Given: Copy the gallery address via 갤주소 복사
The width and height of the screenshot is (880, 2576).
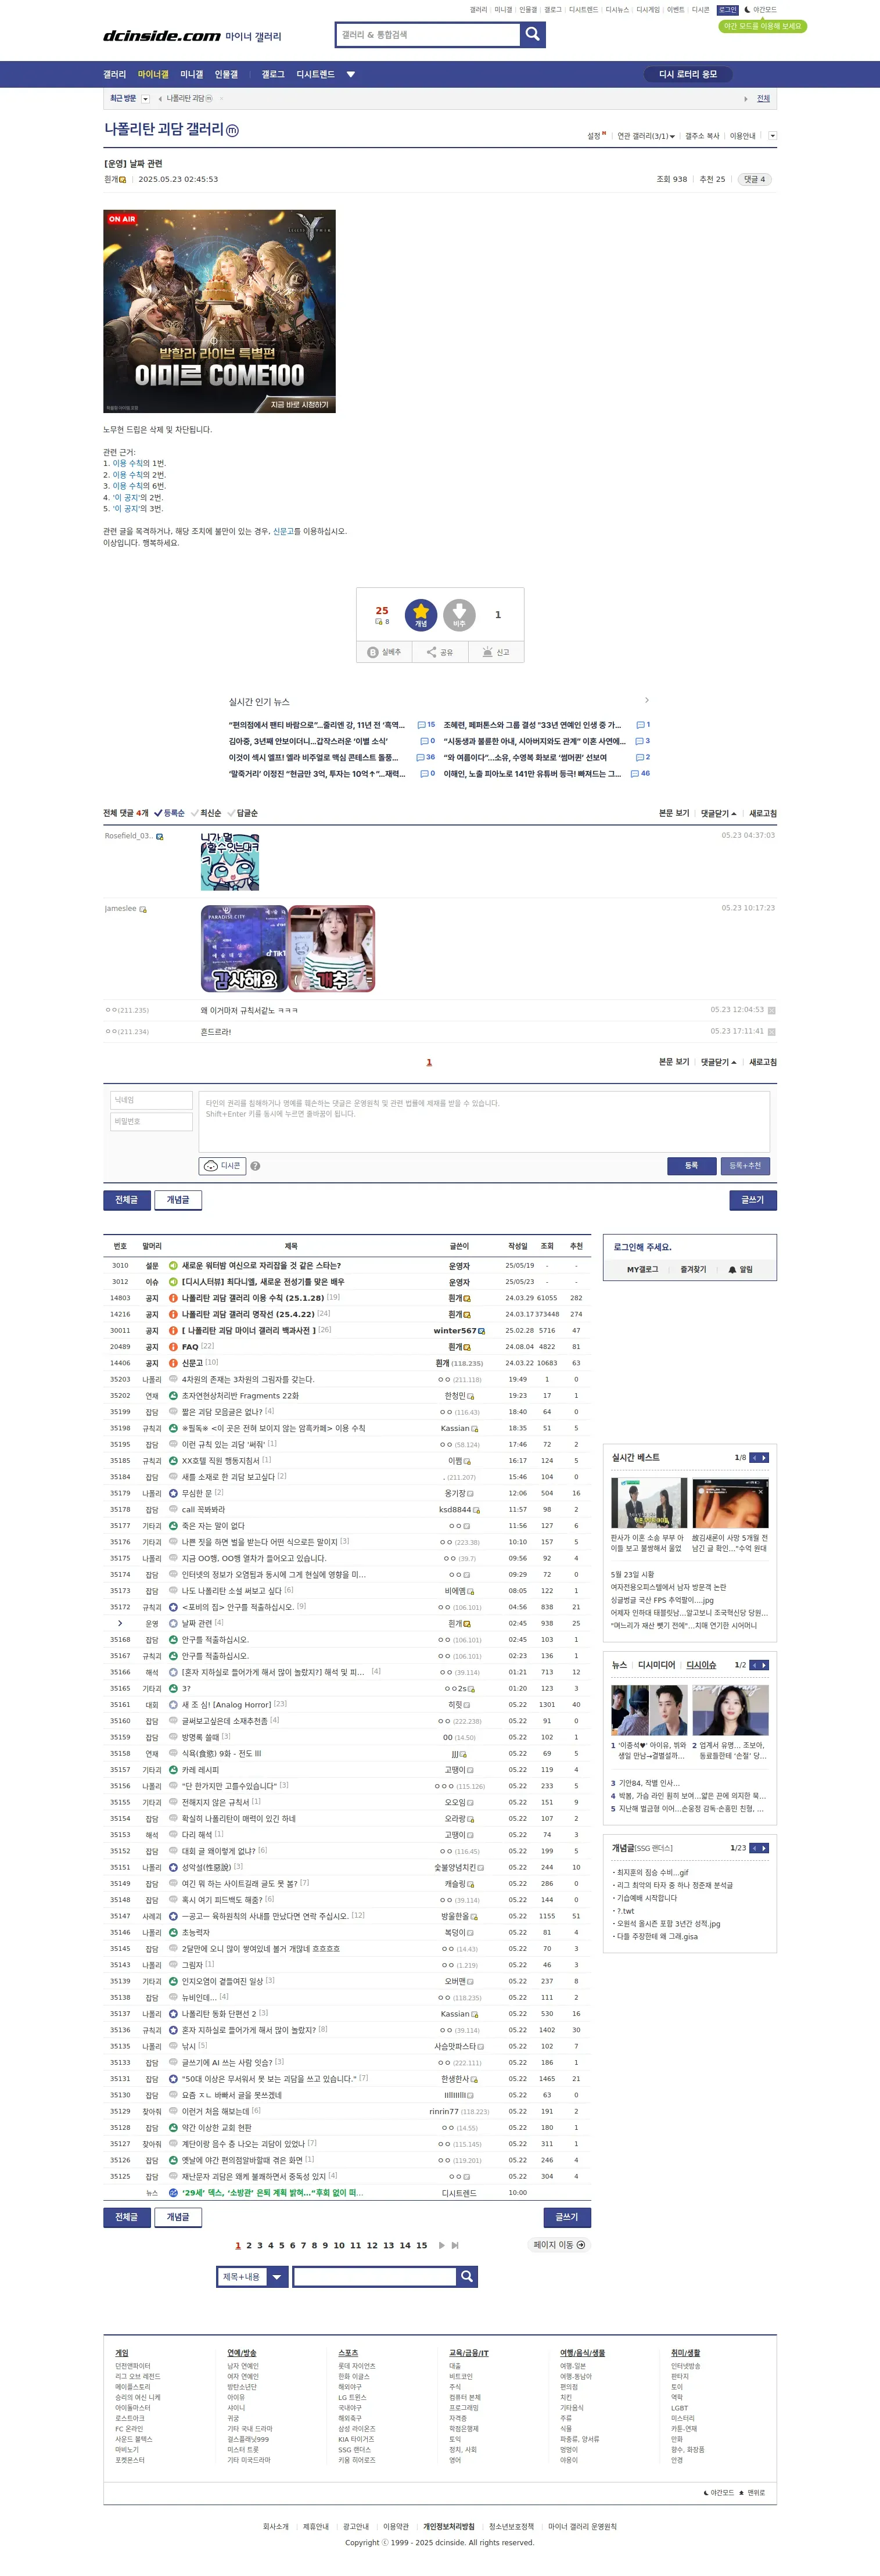Looking at the screenshot, I should pyautogui.click(x=702, y=136).
